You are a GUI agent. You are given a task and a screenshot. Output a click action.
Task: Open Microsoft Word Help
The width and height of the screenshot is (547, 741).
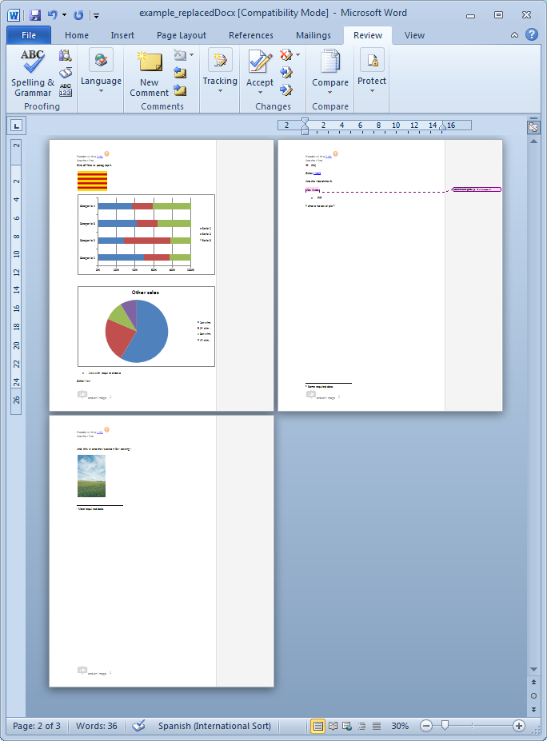click(x=530, y=35)
